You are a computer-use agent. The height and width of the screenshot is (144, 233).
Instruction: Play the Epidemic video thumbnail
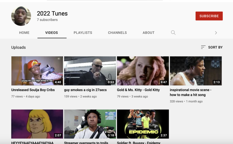(143, 124)
